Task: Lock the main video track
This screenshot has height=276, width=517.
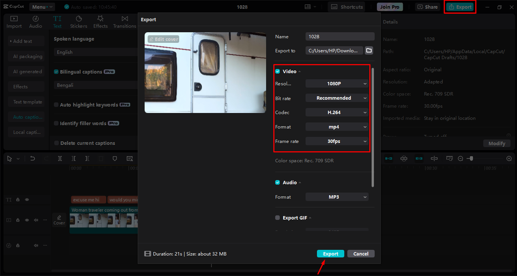Action: coord(18,220)
